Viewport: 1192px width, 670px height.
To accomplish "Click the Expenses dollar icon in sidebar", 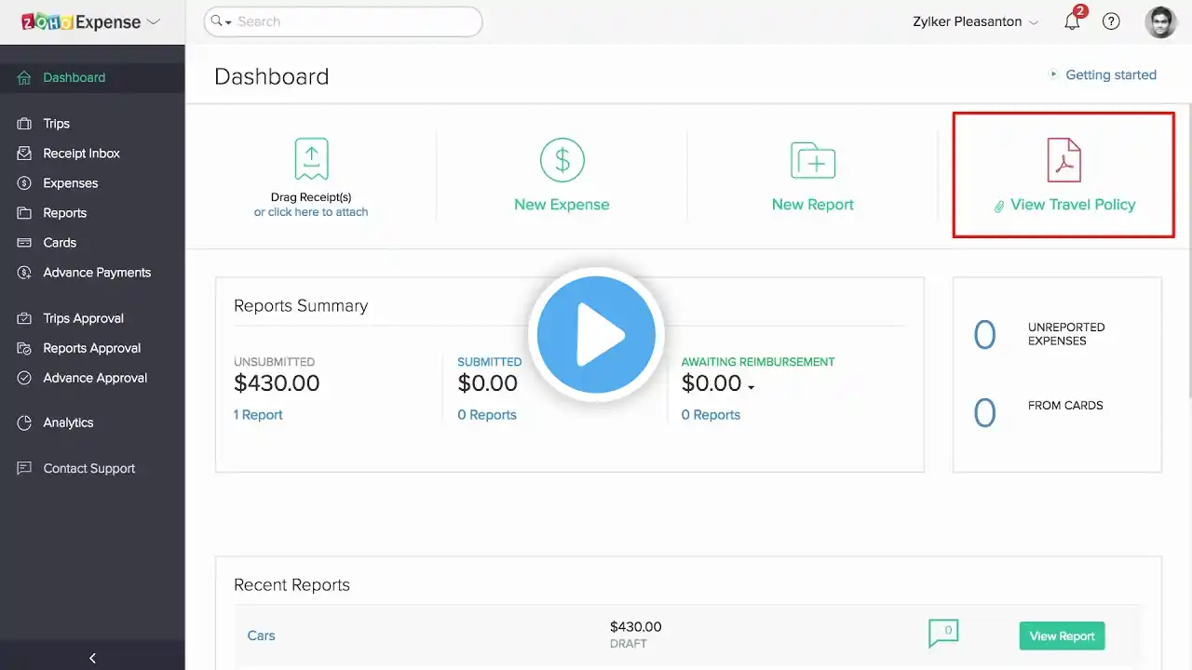I will click(x=24, y=182).
